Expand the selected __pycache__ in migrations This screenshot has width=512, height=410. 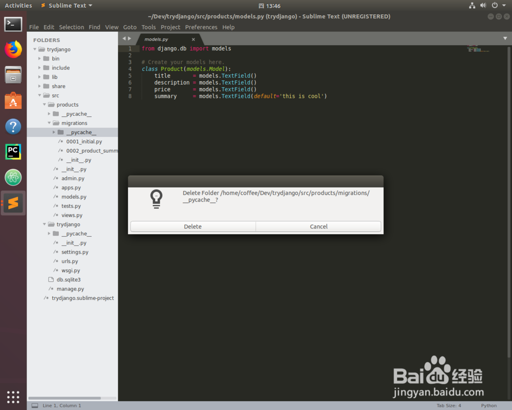pyautogui.click(x=54, y=132)
